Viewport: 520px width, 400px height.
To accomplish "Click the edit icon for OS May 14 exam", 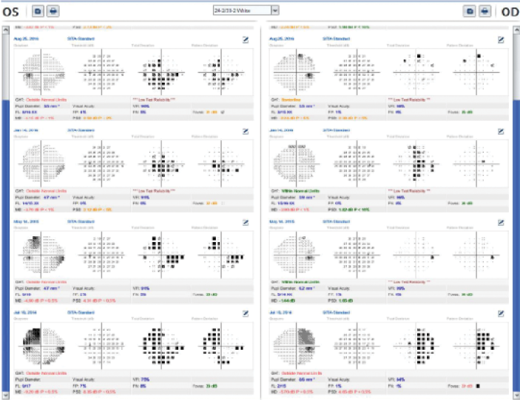I will coord(246,222).
